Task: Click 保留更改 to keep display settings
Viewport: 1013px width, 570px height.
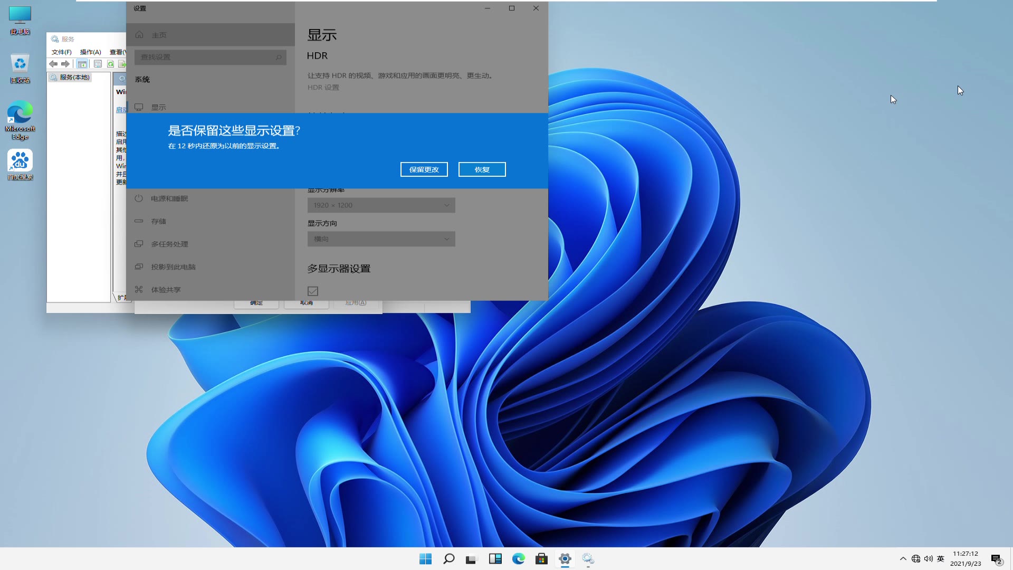Action: coord(424,169)
